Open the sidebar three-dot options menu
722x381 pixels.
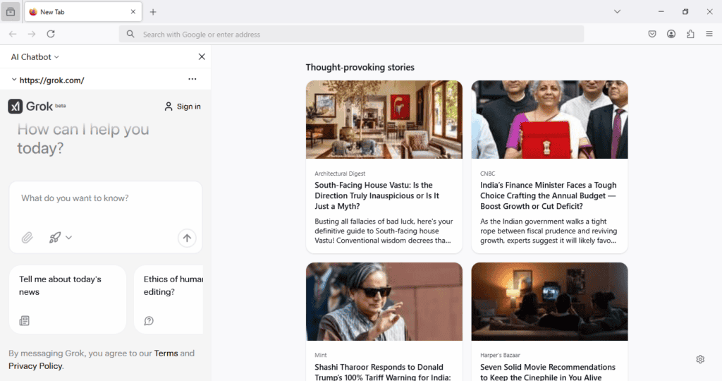tap(192, 79)
